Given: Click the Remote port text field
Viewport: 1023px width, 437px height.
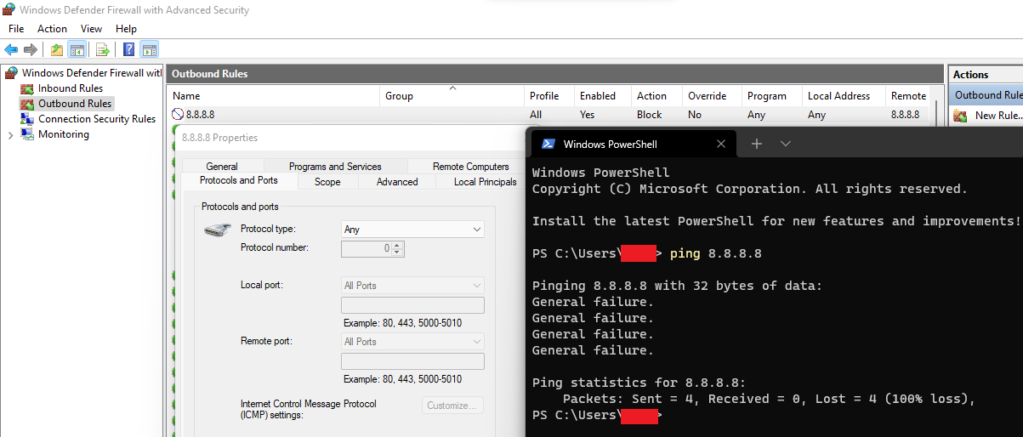Looking at the screenshot, I should pos(412,361).
